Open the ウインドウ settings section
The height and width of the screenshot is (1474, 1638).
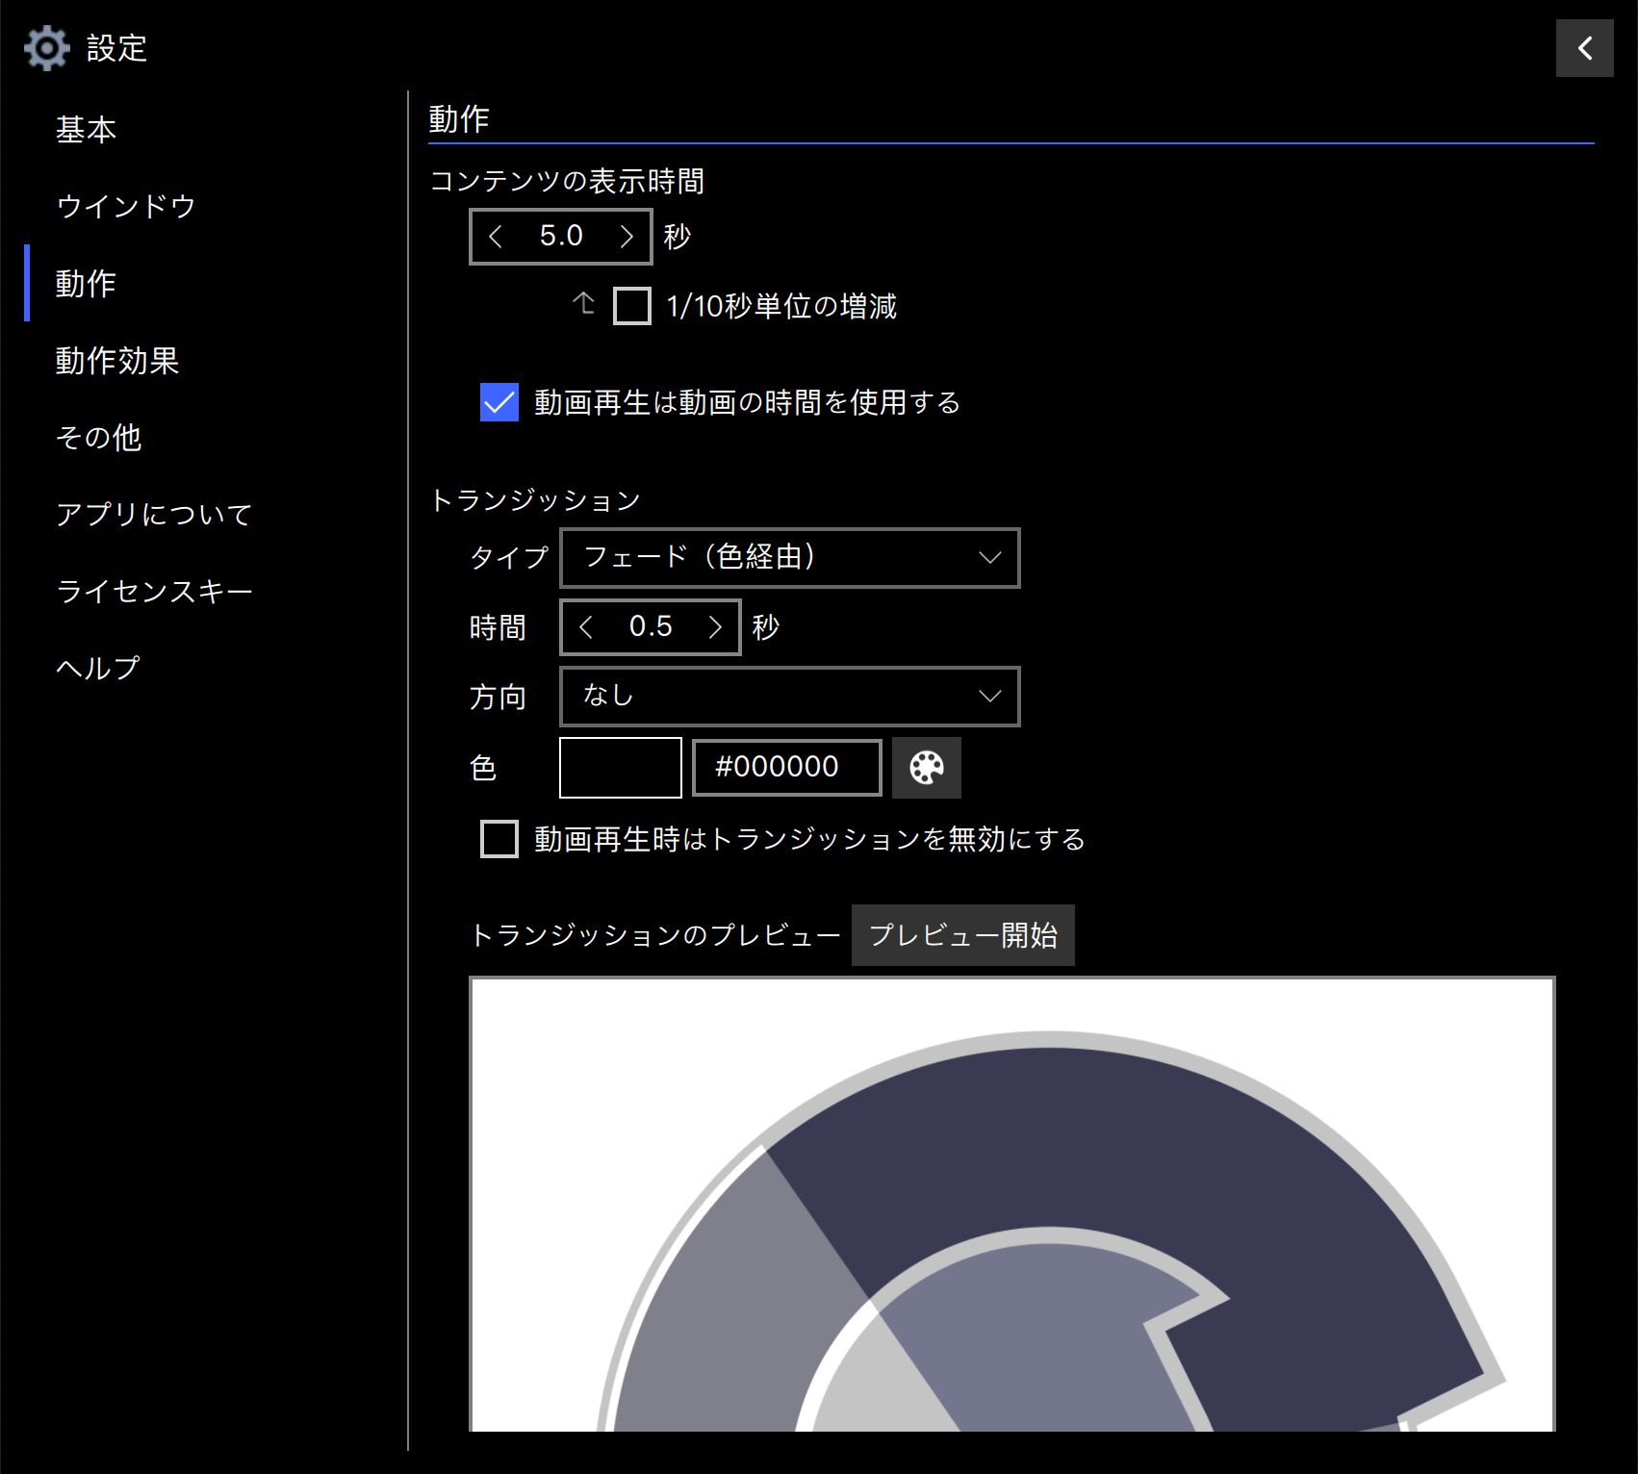pyautogui.click(x=126, y=207)
